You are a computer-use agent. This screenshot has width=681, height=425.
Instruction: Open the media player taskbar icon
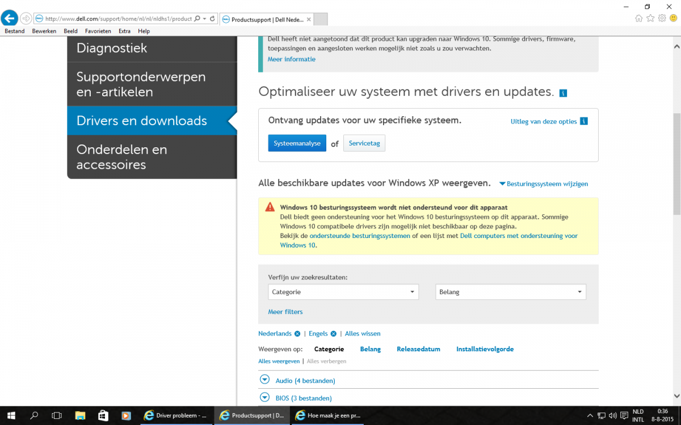(126, 415)
